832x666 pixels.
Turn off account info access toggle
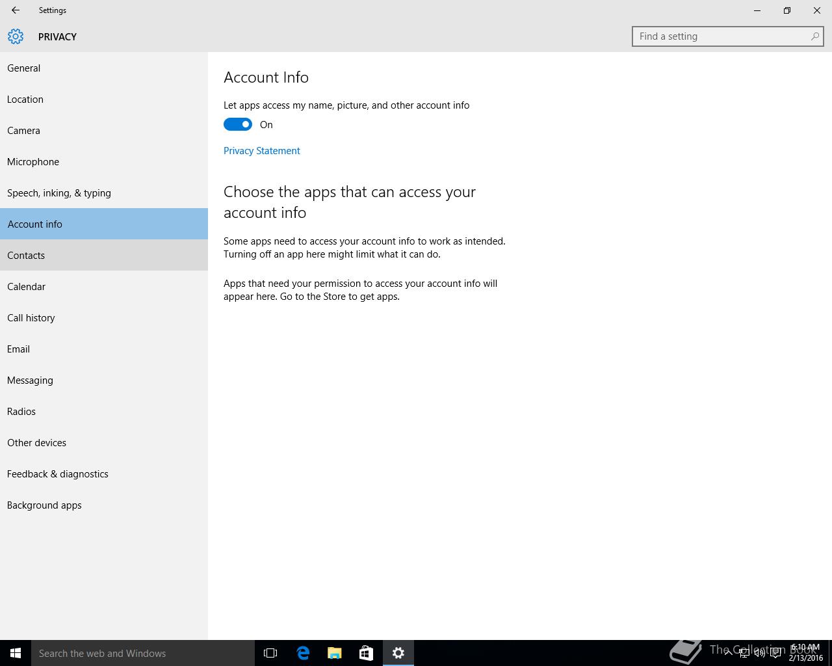(238, 124)
